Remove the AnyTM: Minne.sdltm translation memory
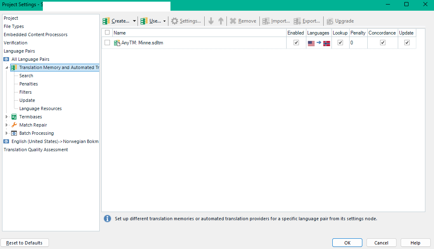This screenshot has width=434, height=249. coord(243,21)
